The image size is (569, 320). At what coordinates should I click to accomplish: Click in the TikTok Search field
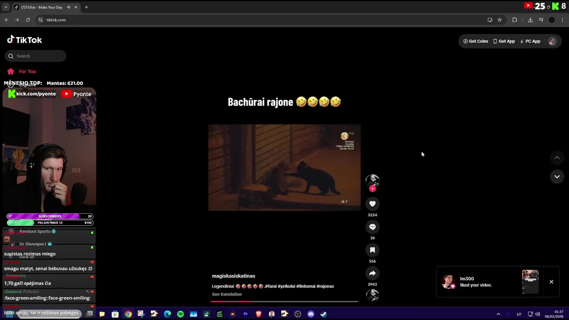(36, 56)
